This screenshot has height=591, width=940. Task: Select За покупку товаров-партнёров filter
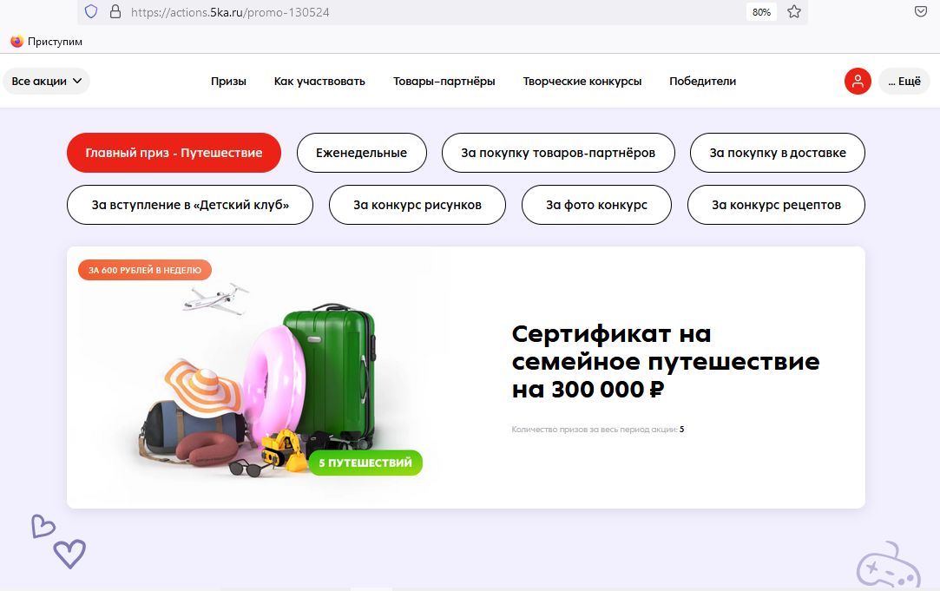tap(557, 153)
